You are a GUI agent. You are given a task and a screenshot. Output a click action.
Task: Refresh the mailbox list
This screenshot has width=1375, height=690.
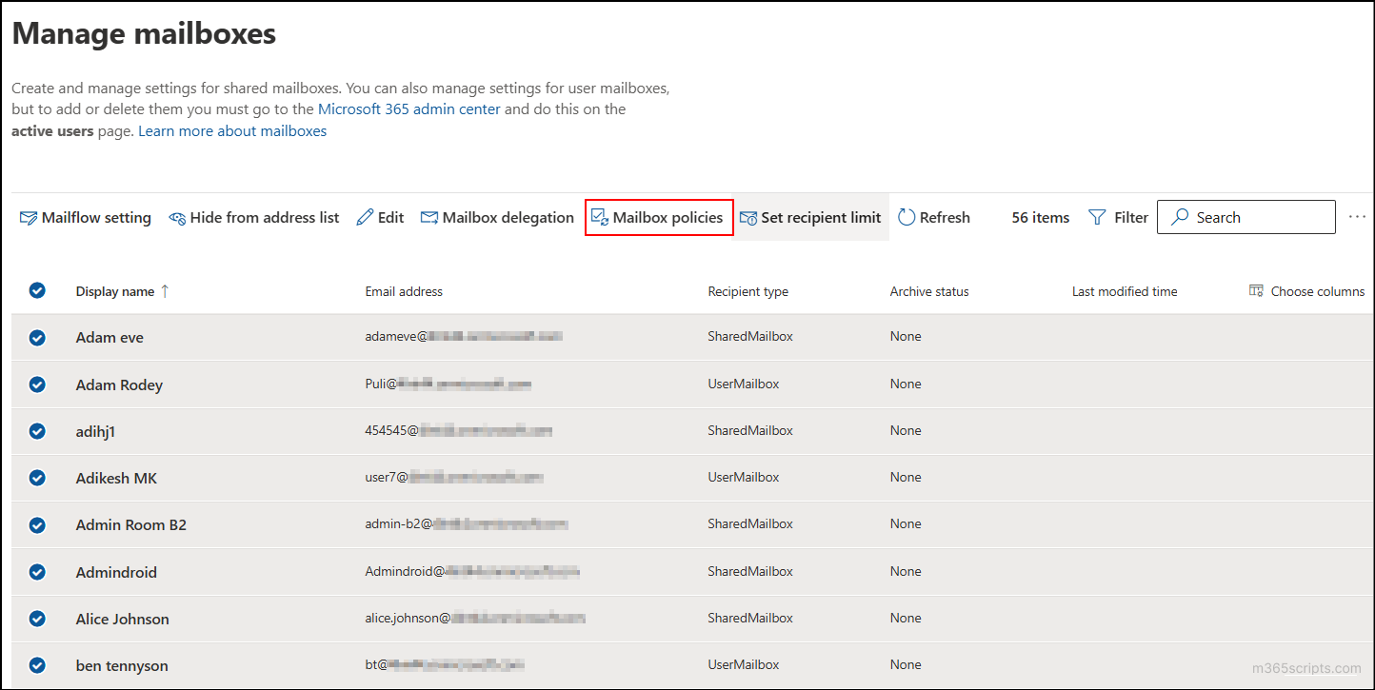933,217
